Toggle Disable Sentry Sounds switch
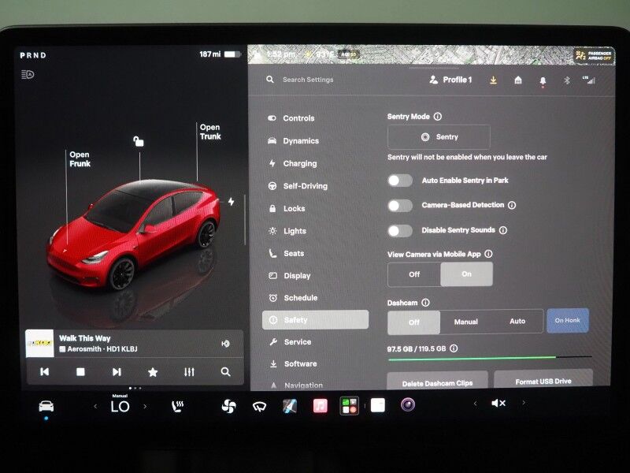630x473 pixels. [400, 230]
